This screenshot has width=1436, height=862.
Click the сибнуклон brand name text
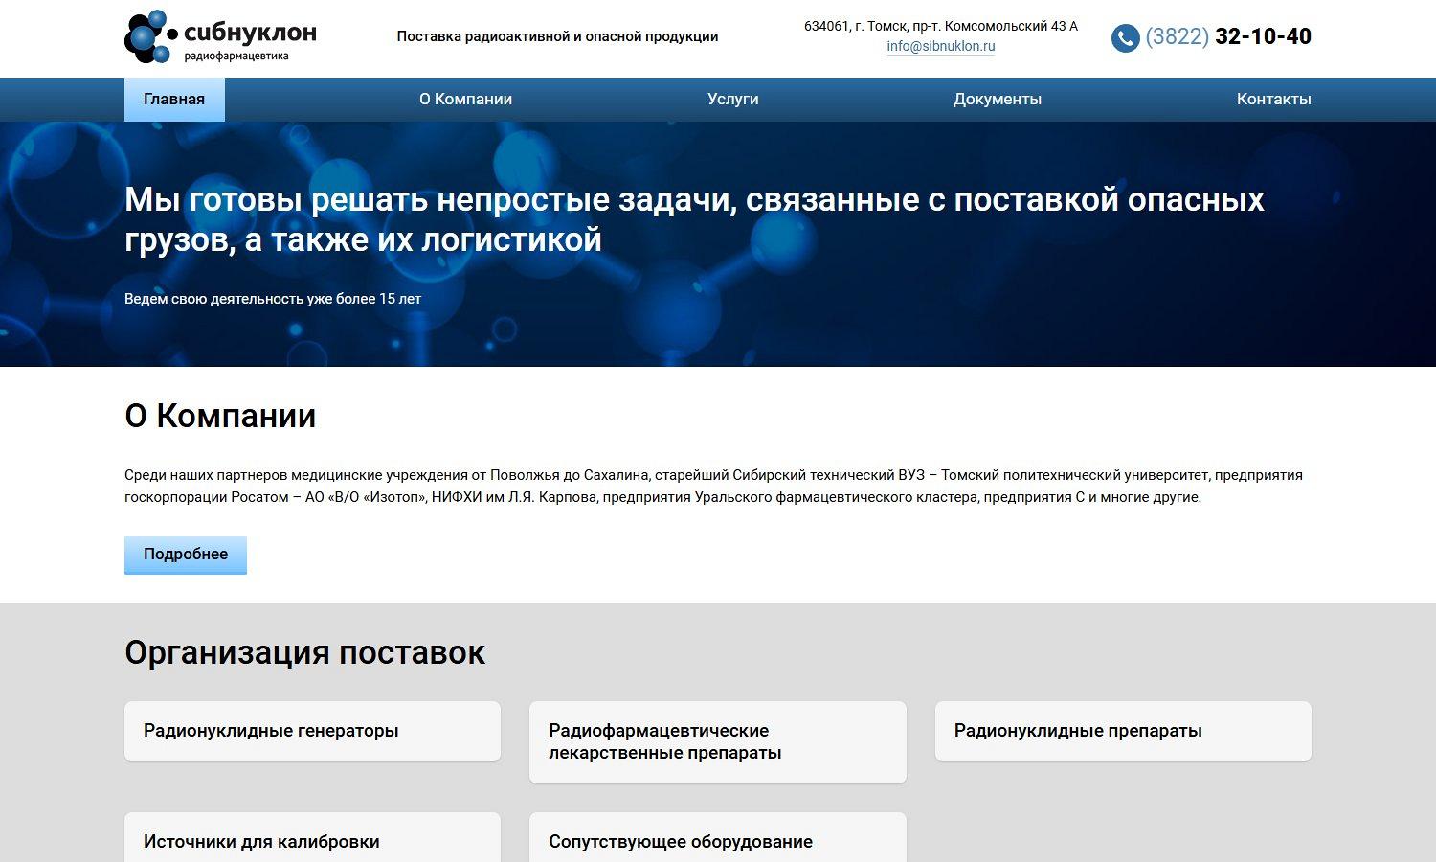pyautogui.click(x=250, y=33)
